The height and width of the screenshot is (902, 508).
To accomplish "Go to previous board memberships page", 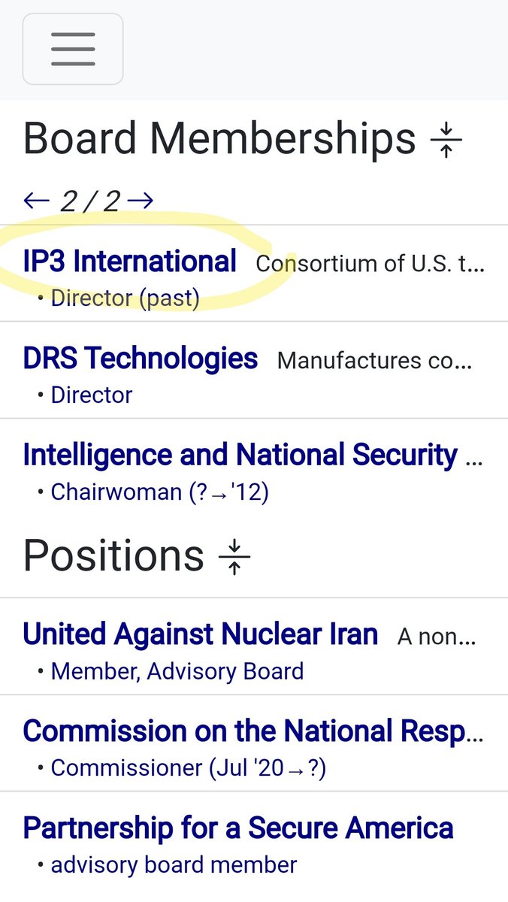I will (x=37, y=200).
